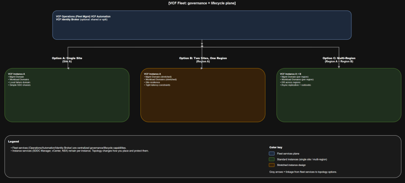The width and height of the screenshot is (405, 183).
Task: Click the Color key heading
Action: (x=276, y=147)
